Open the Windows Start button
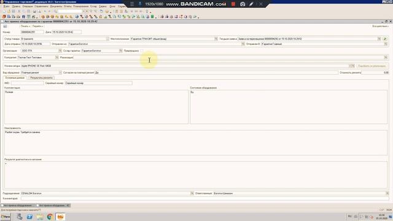Screen dimensions: 393x221 (6, 217)
